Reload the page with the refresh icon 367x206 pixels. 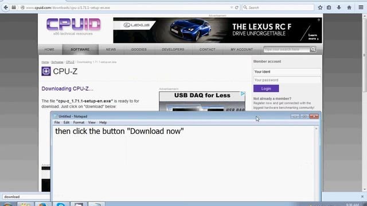coord(237,7)
